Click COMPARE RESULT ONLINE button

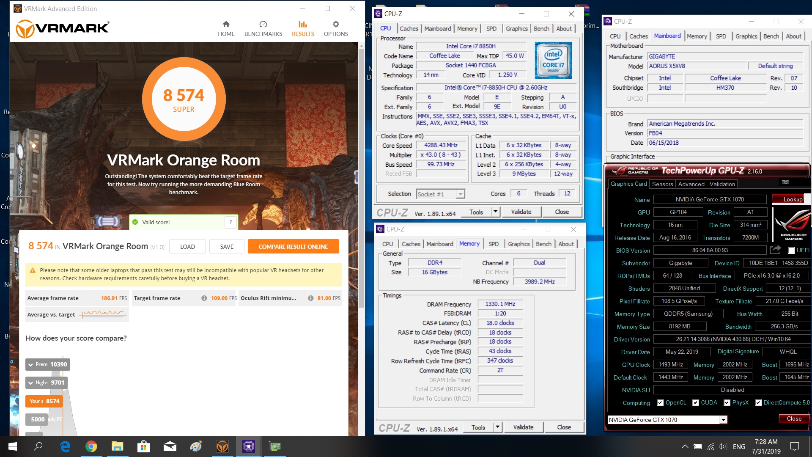(x=293, y=247)
